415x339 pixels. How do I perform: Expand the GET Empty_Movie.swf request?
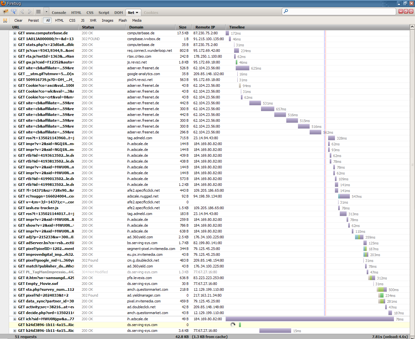click(15, 284)
